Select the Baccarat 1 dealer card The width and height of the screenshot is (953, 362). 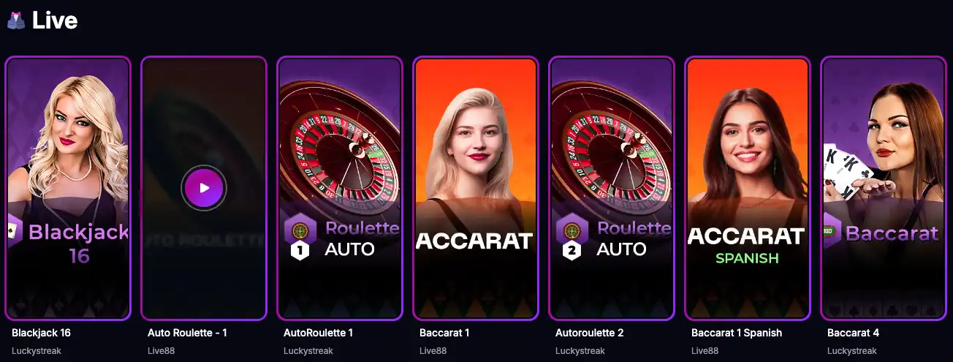coord(476,188)
